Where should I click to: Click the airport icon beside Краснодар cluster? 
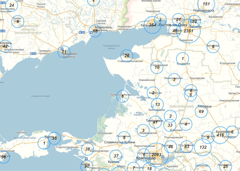[x=163, y=157]
